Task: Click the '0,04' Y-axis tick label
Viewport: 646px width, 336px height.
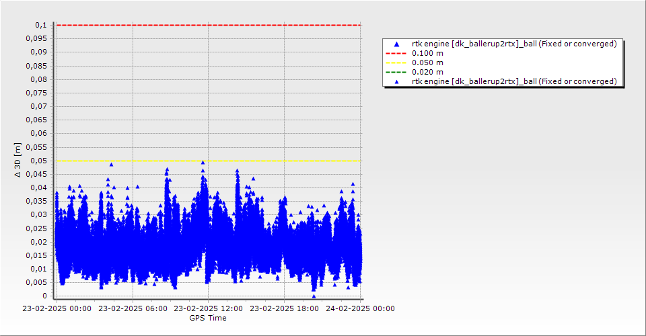Action: (x=39, y=188)
